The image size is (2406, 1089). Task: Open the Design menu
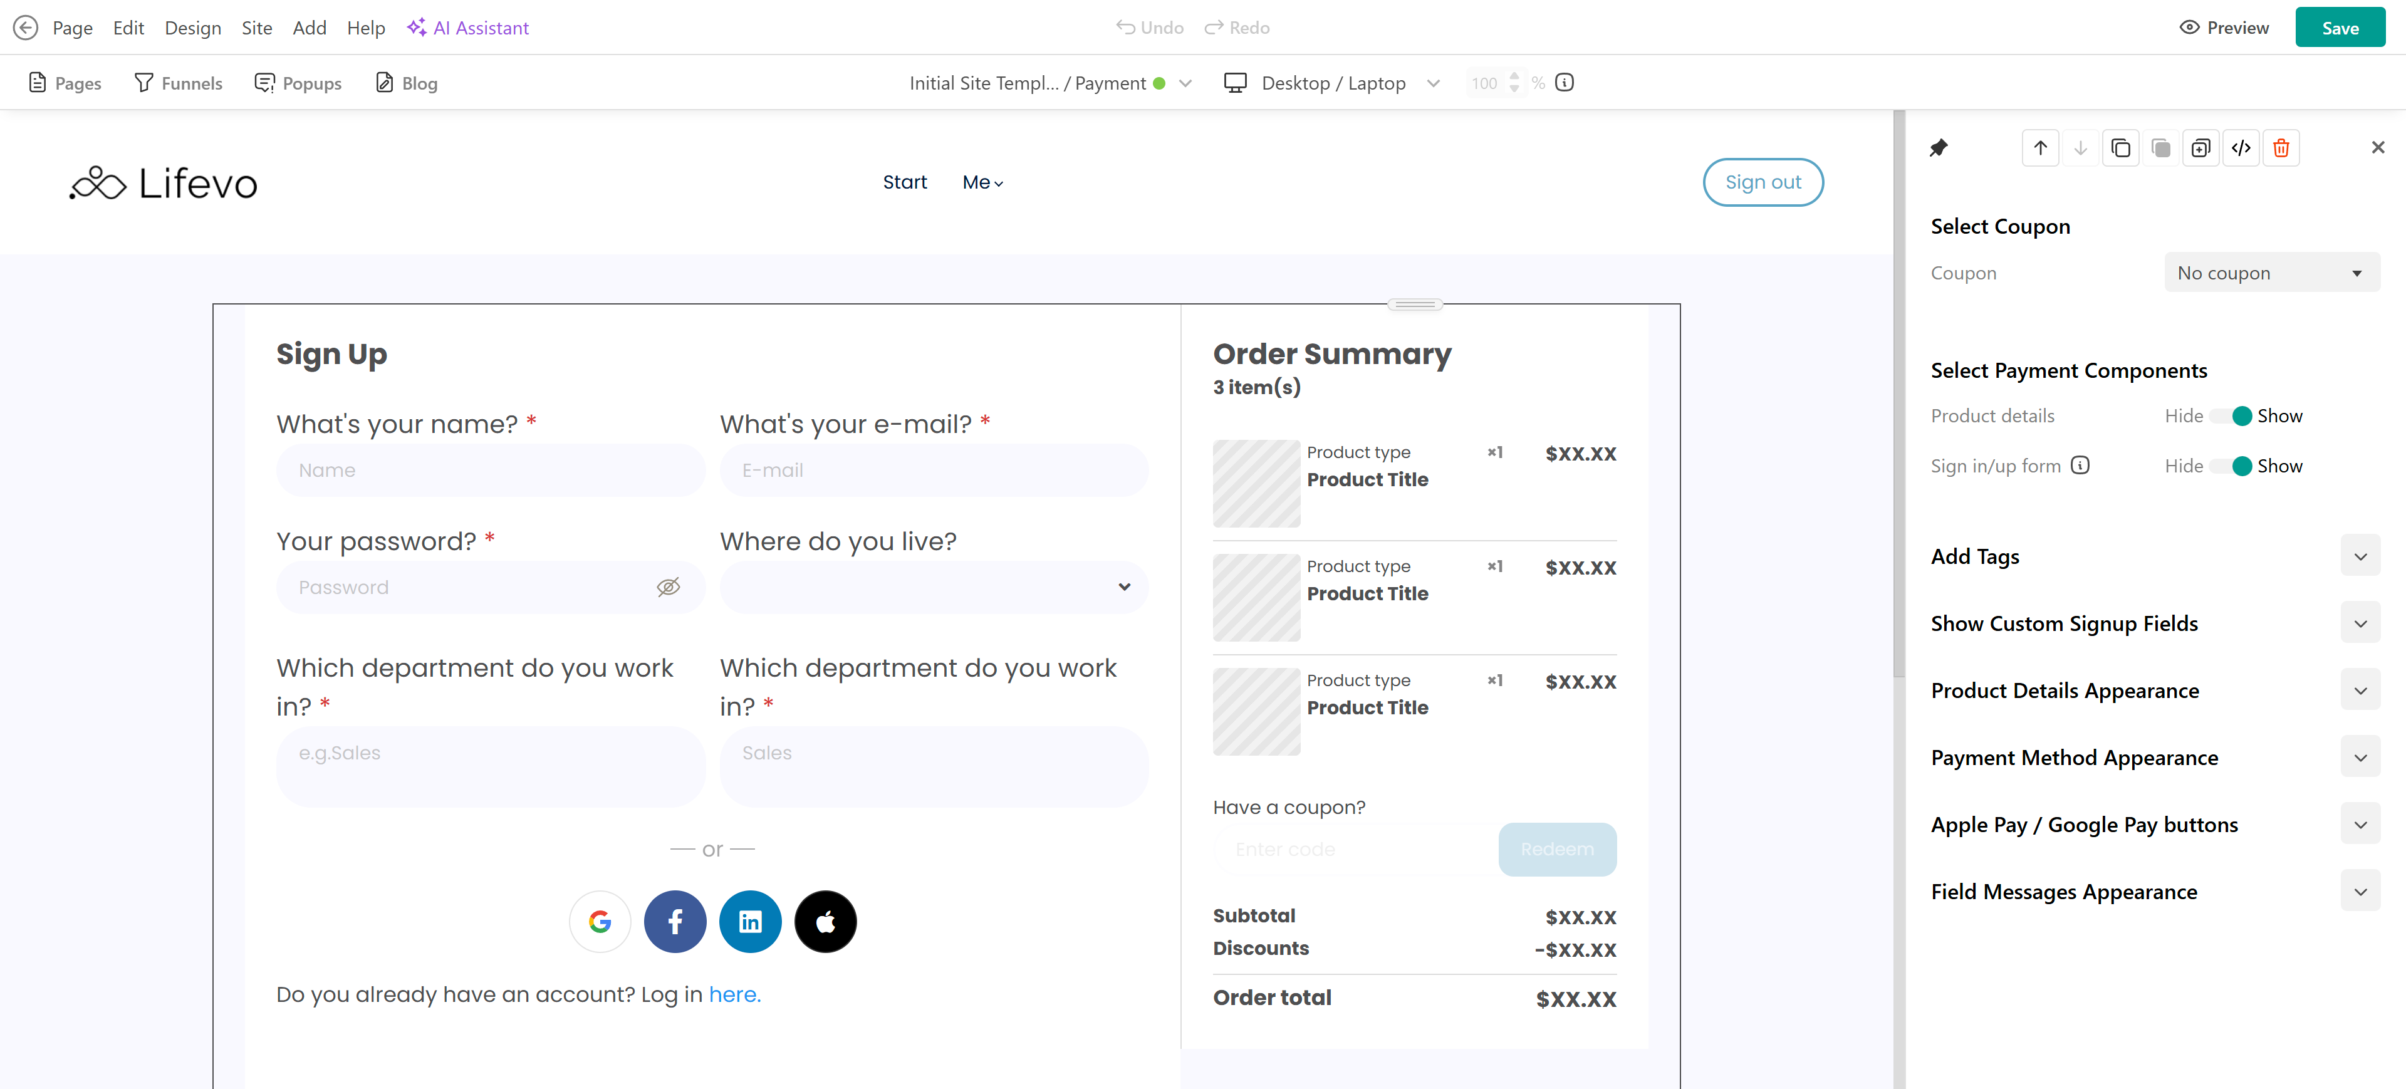192,28
